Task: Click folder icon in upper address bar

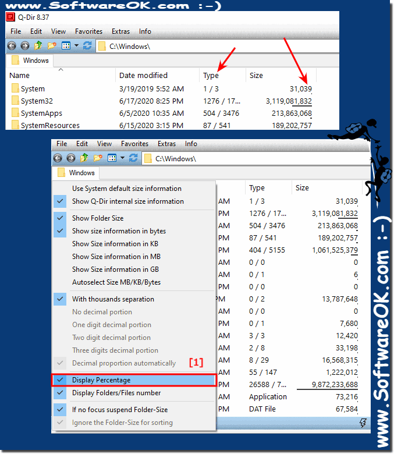Action: pyautogui.click(x=102, y=47)
